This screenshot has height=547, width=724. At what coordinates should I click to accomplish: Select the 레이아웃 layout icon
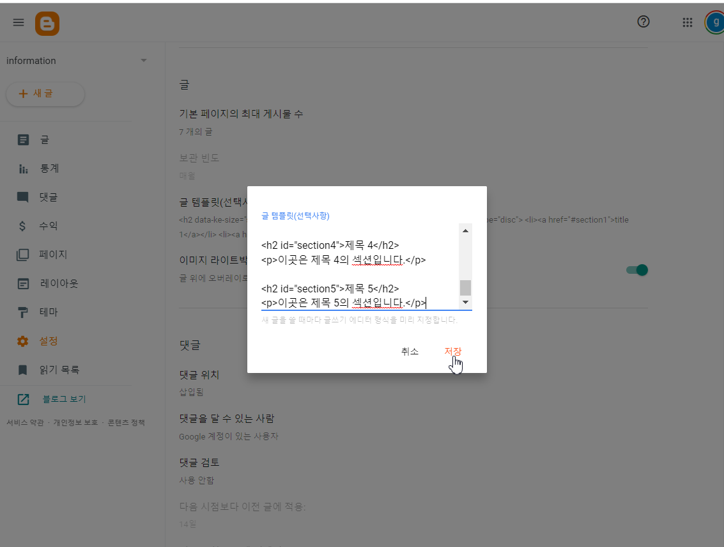click(x=22, y=283)
